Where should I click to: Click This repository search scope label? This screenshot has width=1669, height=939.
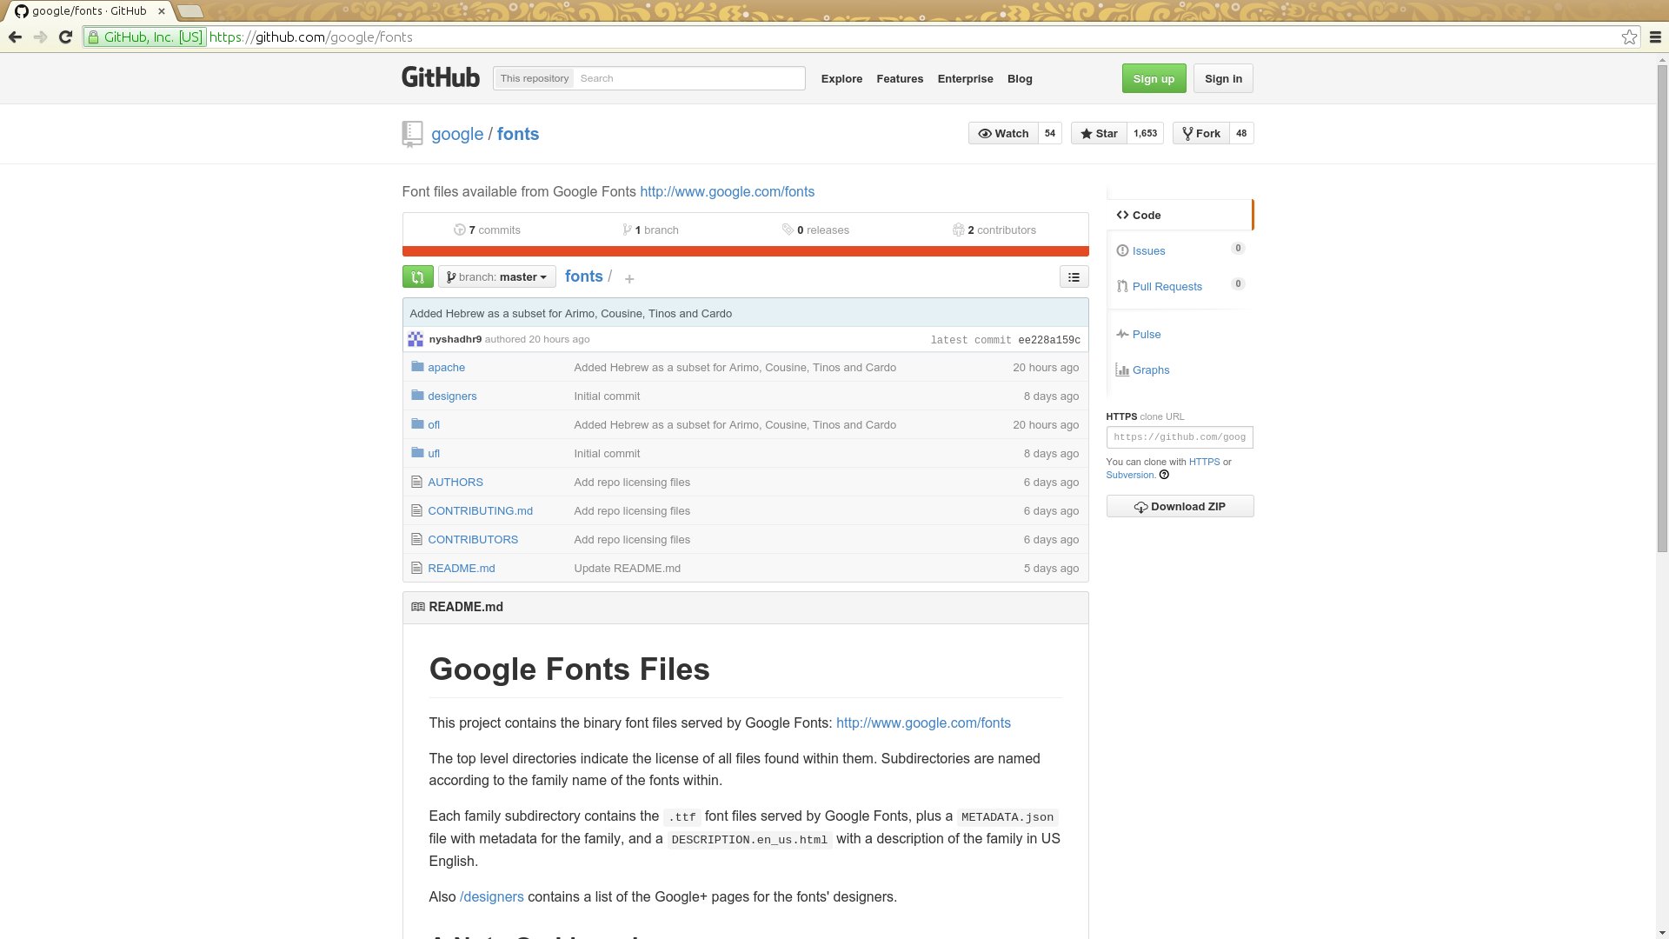[534, 78]
